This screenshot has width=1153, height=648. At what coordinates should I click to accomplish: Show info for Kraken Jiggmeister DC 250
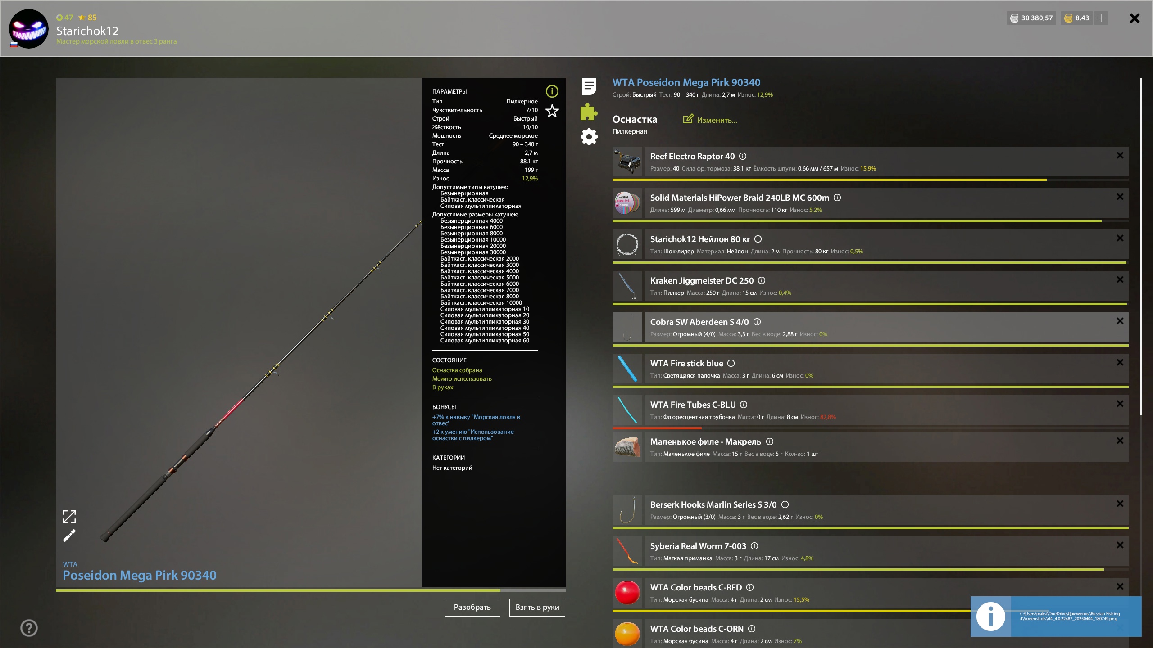762,280
